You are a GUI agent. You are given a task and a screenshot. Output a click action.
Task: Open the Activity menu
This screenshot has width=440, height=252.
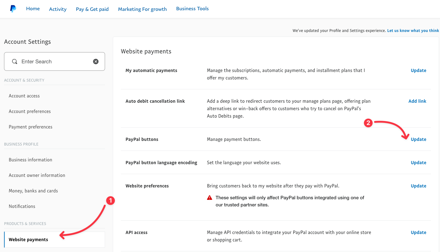coord(58,9)
